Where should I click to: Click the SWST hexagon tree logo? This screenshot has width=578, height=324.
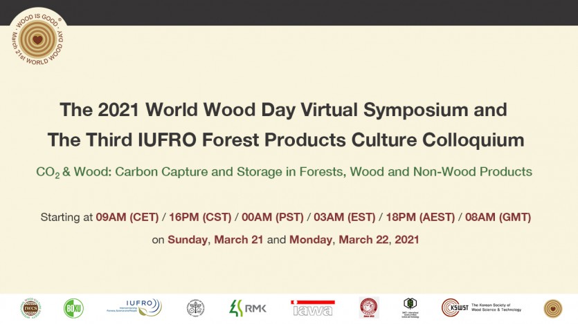click(x=410, y=308)
